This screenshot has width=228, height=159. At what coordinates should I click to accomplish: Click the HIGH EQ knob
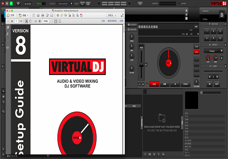pos(132,37)
